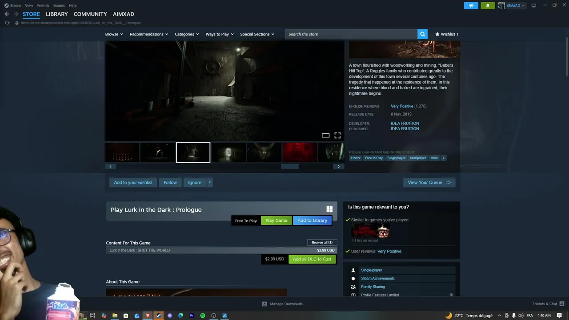Viewport: 569px width, 320px height.
Task: Open the Wishlist button
Action: click(x=447, y=34)
